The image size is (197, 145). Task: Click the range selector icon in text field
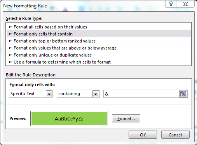coord(183,94)
